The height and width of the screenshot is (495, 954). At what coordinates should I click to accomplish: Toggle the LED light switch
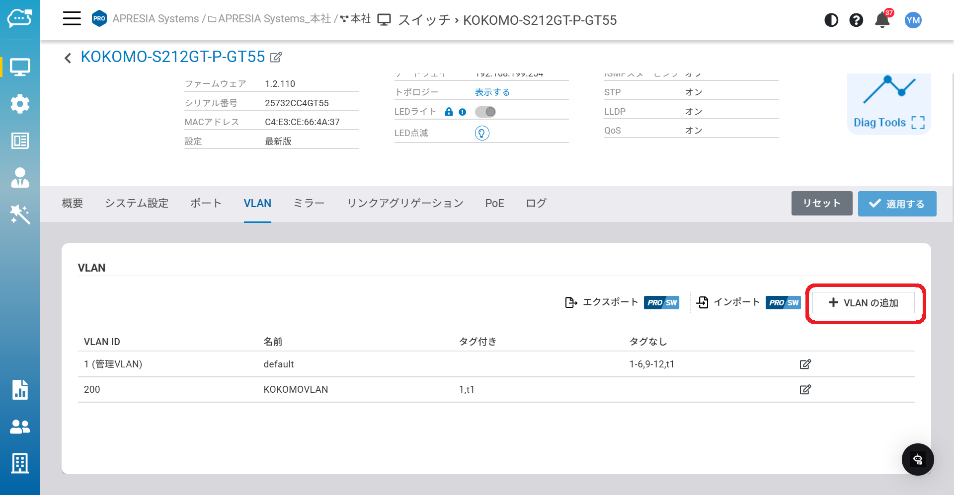(x=485, y=112)
